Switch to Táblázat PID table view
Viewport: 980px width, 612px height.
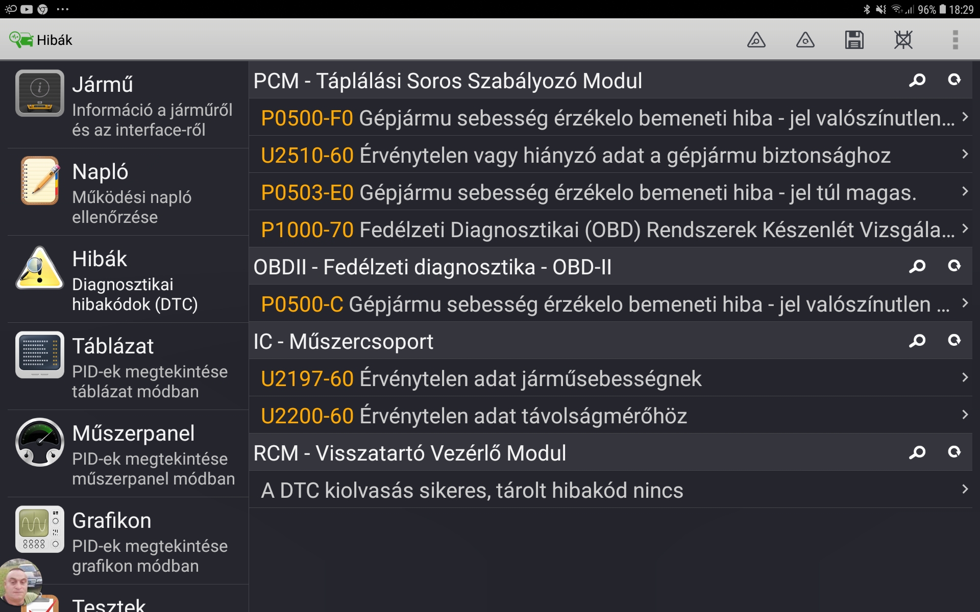pos(128,367)
